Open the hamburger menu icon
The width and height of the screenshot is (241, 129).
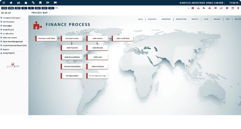click(x=4, y=3)
